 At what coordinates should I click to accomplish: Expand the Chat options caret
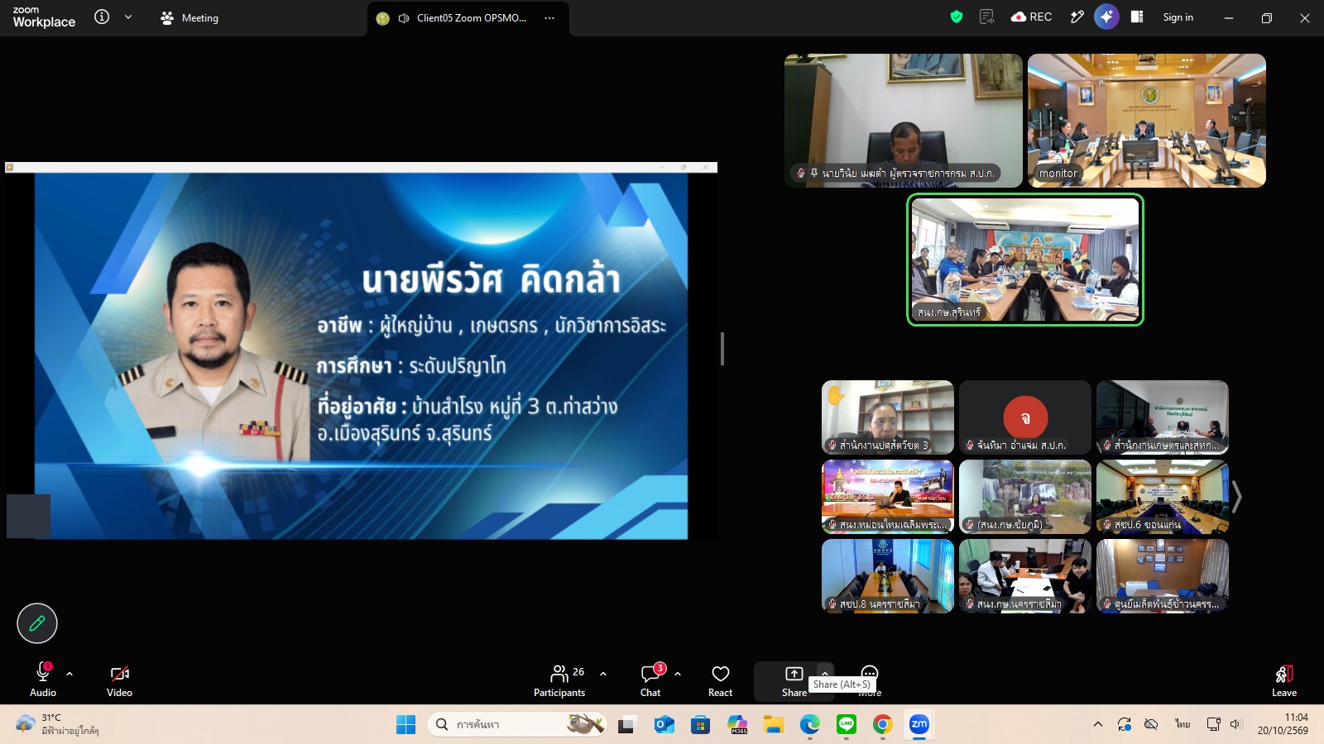pyautogui.click(x=678, y=674)
